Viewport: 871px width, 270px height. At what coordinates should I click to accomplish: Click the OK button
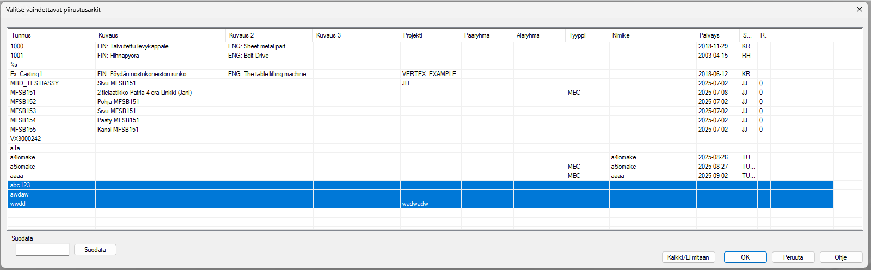[x=745, y=257]
